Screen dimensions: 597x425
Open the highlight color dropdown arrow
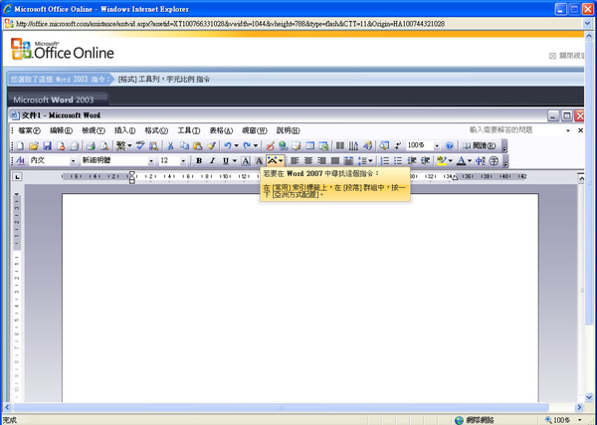tap(451, 160)
